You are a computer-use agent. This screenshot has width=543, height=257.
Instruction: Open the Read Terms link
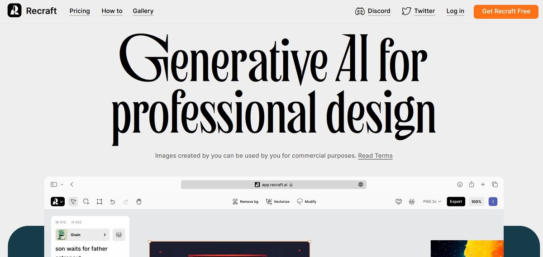[x=375, y=156]
